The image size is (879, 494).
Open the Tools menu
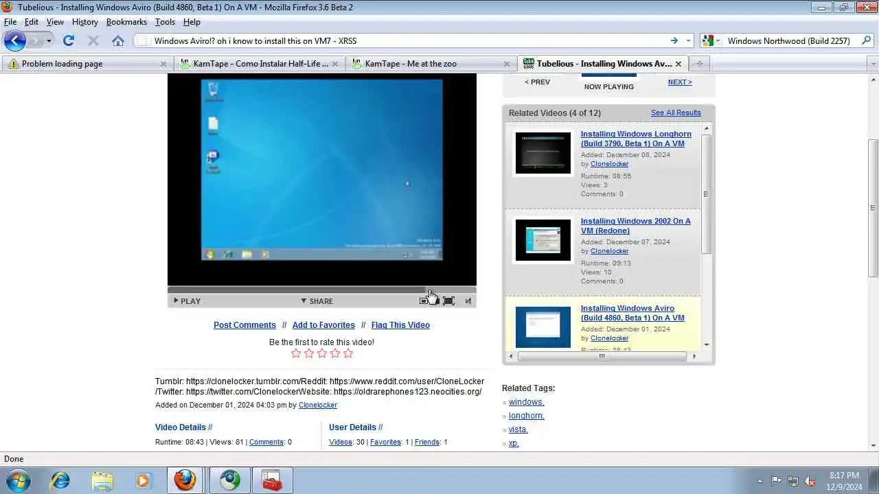pyautogui.click(x=165, y=22)
